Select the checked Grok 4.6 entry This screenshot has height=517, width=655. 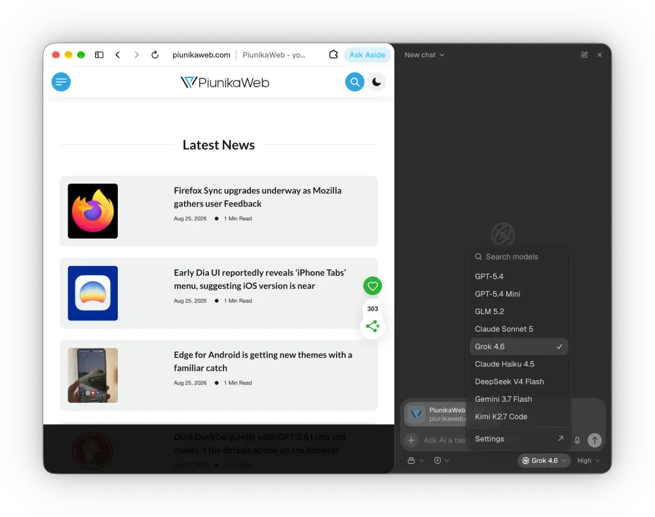pos(518,347)
